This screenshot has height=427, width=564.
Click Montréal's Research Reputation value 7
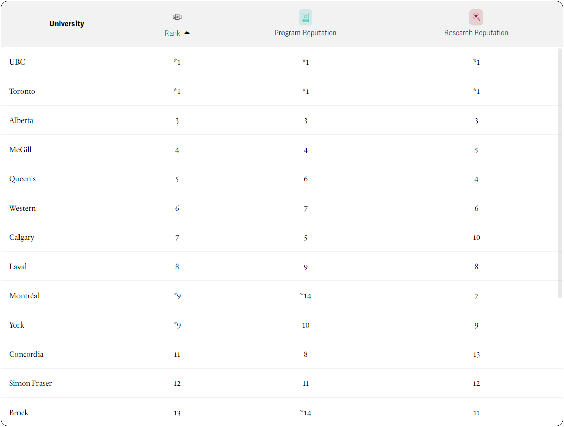click(x=476, y=296)
